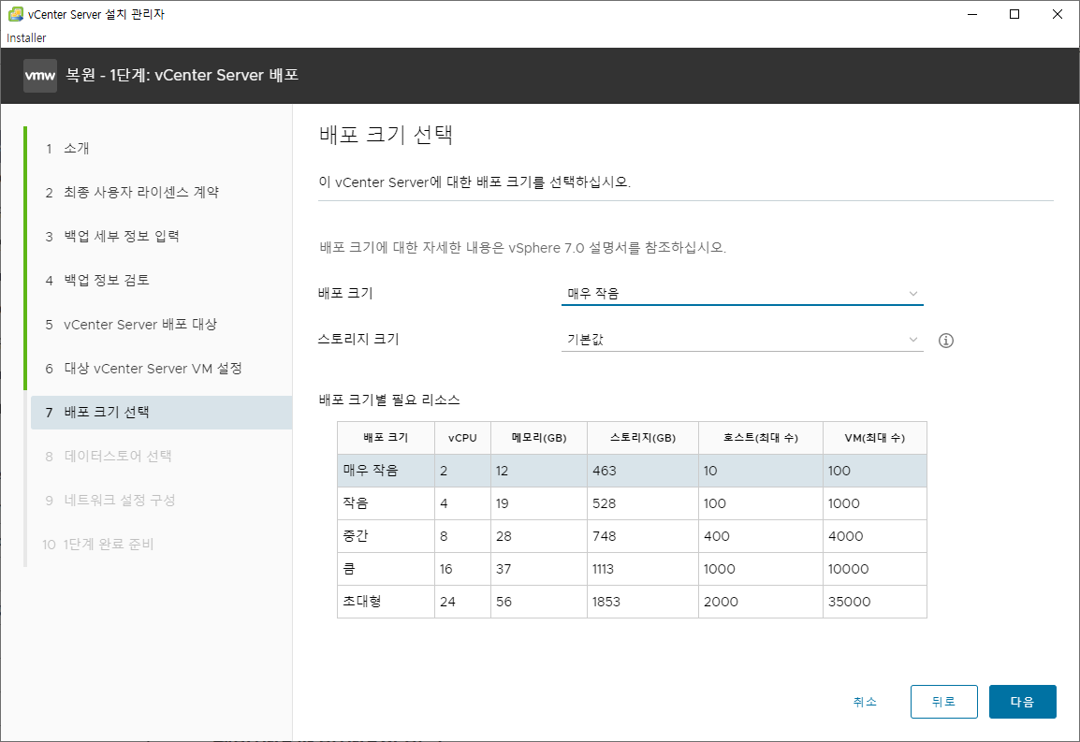Click the 취소 cancel link
Viewport: 1080px width, 742px height.
[865, 702]
